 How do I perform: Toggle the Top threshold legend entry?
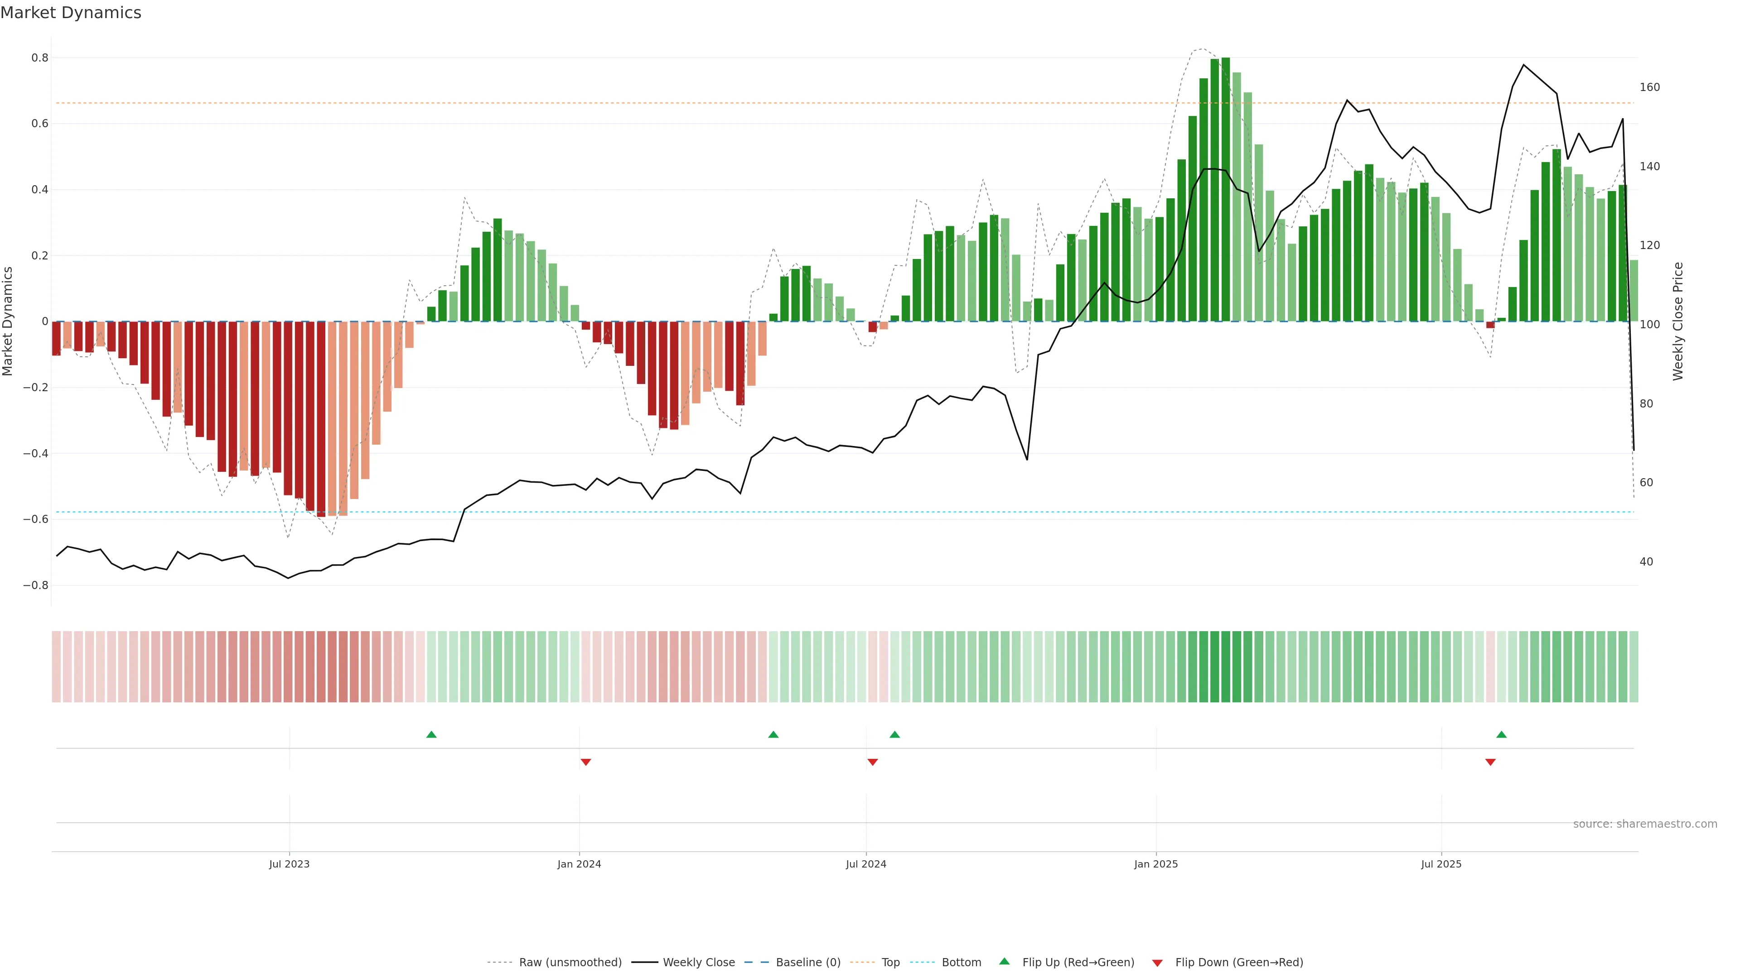(x=890, y=963)
